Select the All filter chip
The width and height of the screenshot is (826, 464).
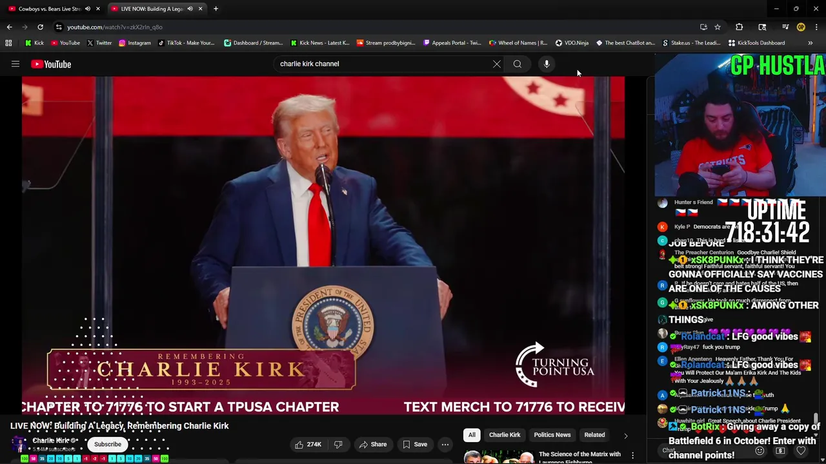(472, 435)
